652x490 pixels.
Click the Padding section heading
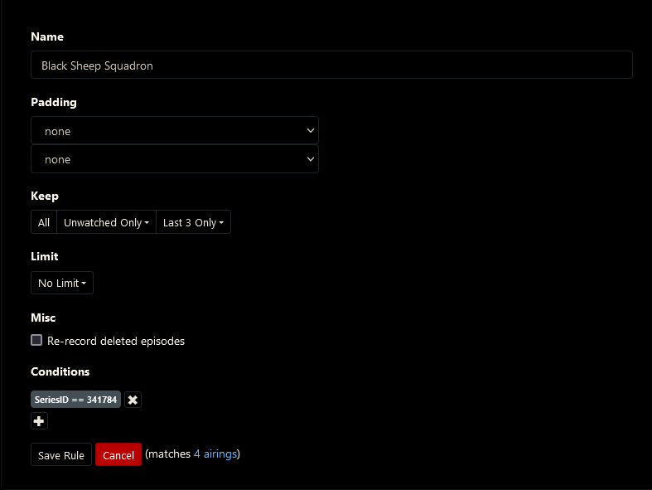click(x=54, y=103)
